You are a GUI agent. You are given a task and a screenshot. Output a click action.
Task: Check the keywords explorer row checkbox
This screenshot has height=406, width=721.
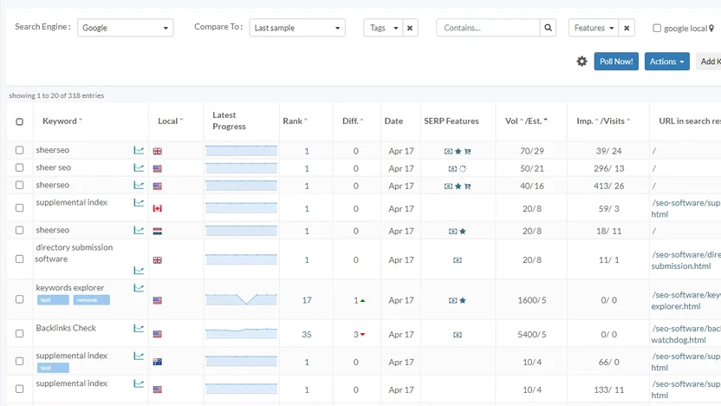[x=19, y=299]
